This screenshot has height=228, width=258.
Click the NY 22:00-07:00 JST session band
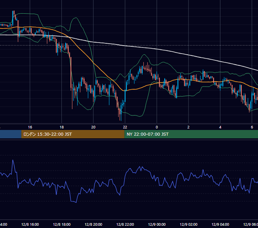pyautogui.click(x=191, y=134)
